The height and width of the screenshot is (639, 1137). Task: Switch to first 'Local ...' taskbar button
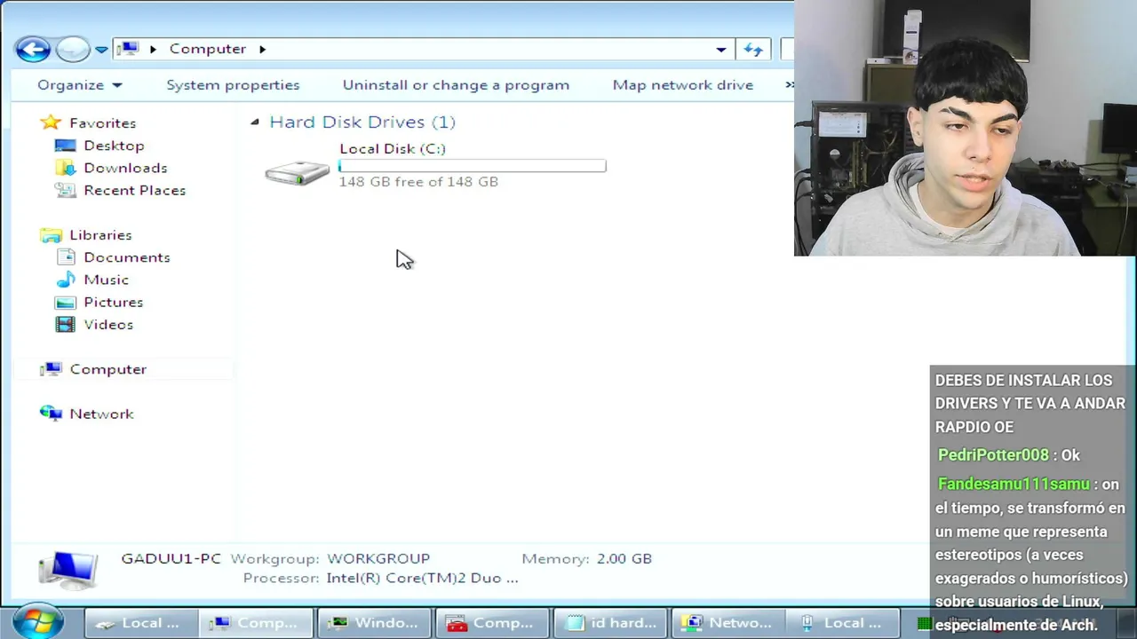[x=141, y=623]
